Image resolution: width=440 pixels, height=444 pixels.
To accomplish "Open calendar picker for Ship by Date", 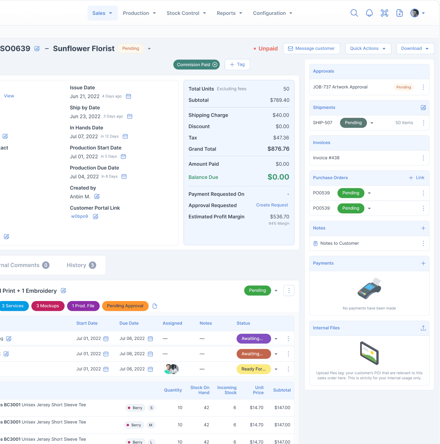I will click(x=130, y=116).
